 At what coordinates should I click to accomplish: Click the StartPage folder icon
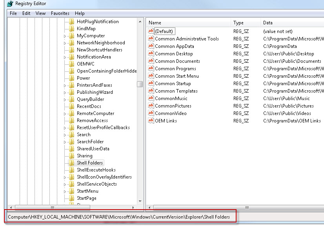[71, 198]
